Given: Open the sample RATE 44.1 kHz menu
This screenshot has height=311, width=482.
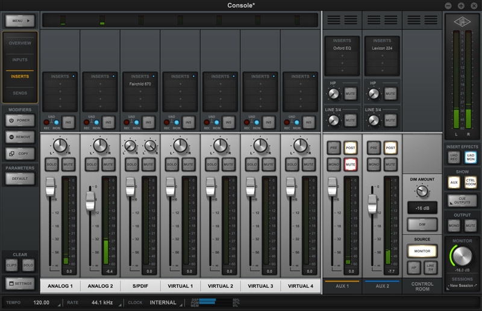Looking at the screenshot, I should coord(103,303).
